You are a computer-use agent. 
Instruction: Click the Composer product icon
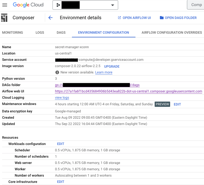click(4, 18)
